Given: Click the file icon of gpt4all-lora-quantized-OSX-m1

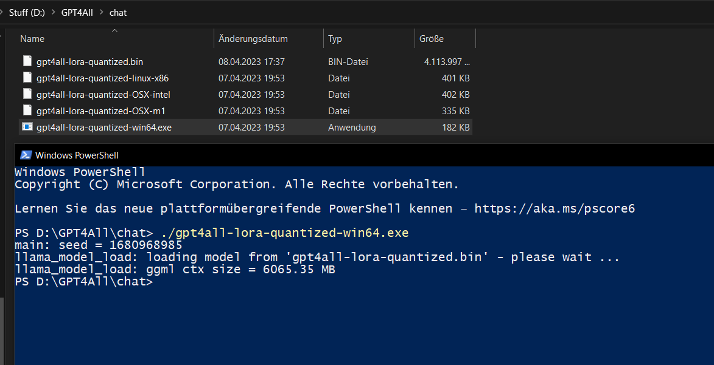Looking at the screenshot, I should click(x=27, y=111).
